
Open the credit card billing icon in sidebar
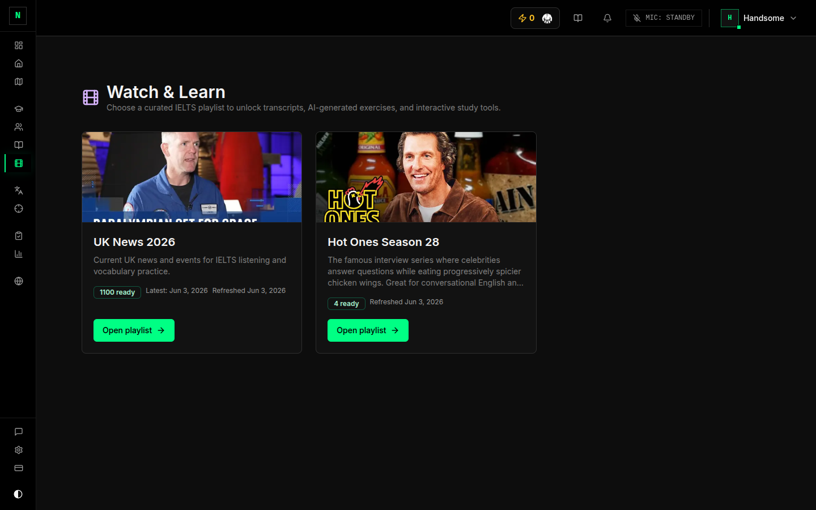point(19,468)
